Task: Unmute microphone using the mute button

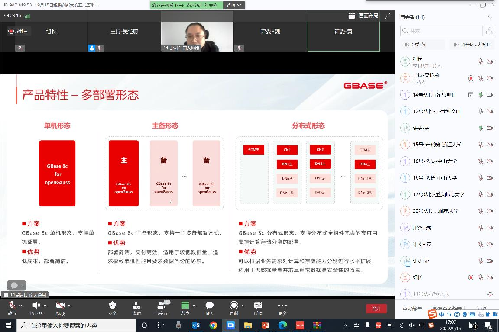Action: pos(12,307)
